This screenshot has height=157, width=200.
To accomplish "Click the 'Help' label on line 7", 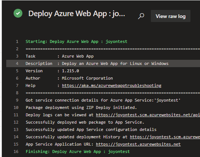I will pos(30,85).
